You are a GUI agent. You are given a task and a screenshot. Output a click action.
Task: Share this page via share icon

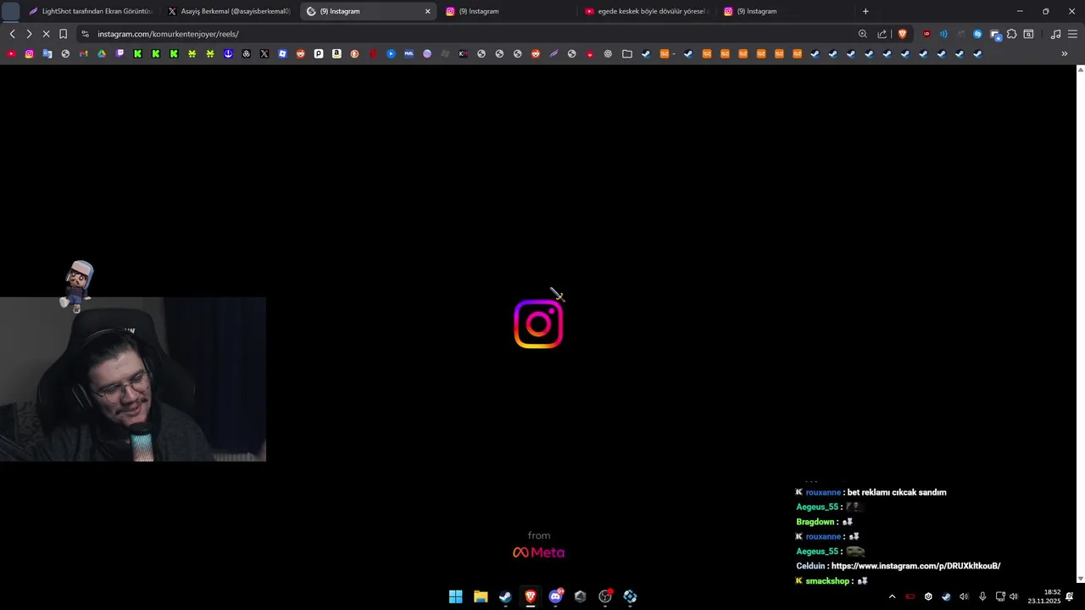coord(882,34)
